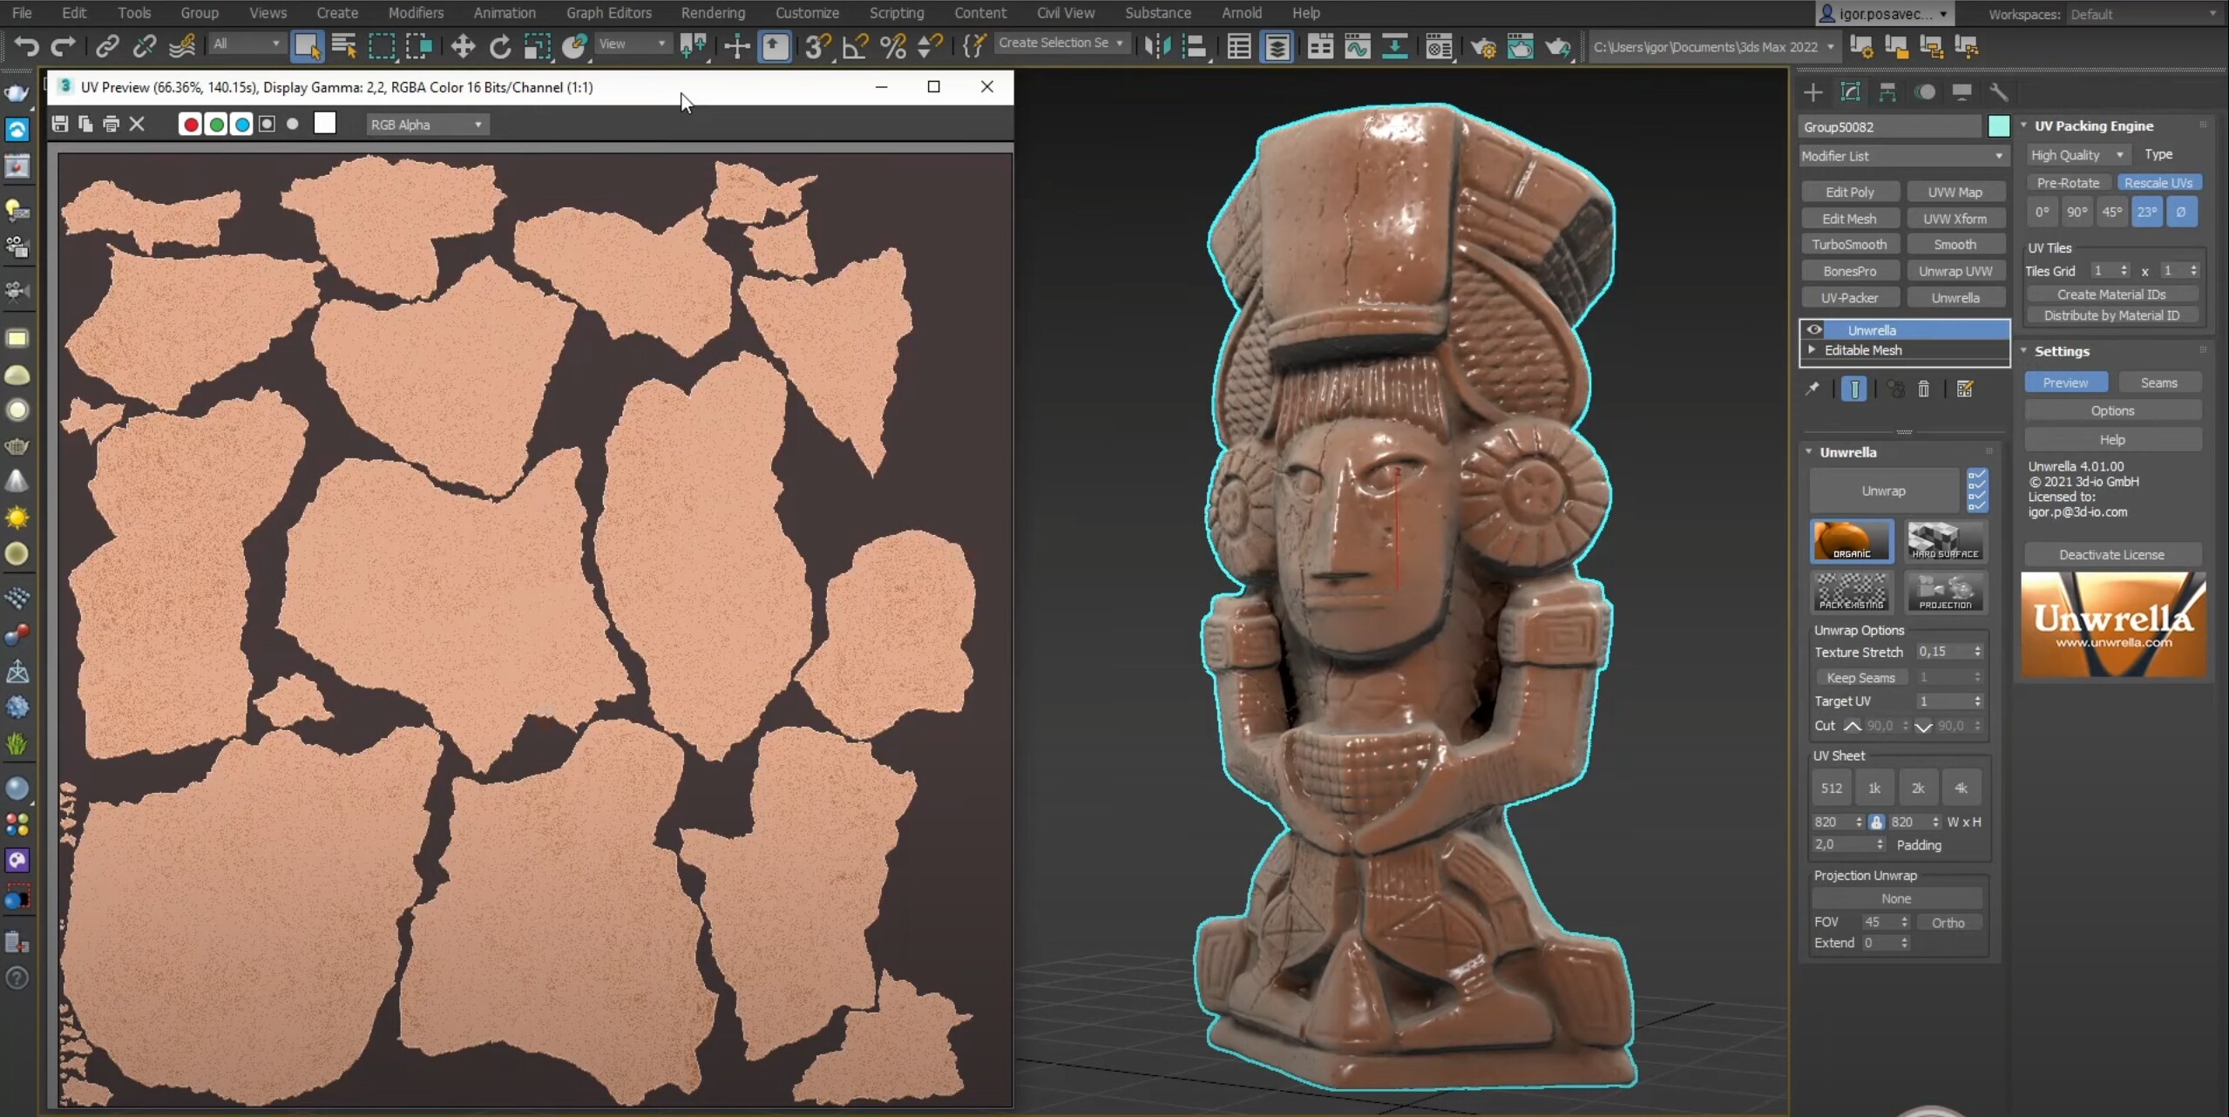This screenshot has width=2229, height=1117.
Task: Click the Group50082 object name field
Action: pyautogui.click(x=1891, y=126)
